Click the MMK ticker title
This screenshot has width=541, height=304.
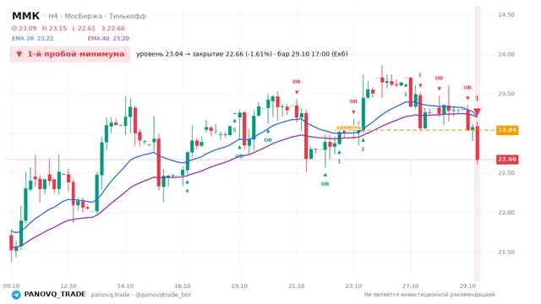[x=26, y=16]
